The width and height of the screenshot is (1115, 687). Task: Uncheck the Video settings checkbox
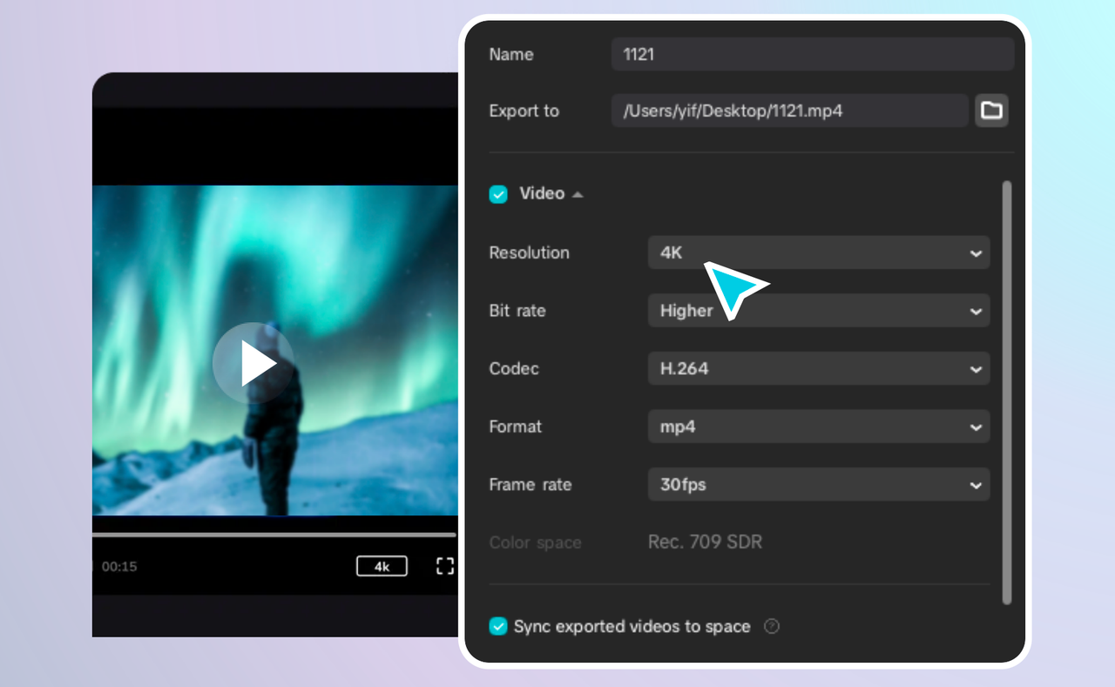click(498, 193)
